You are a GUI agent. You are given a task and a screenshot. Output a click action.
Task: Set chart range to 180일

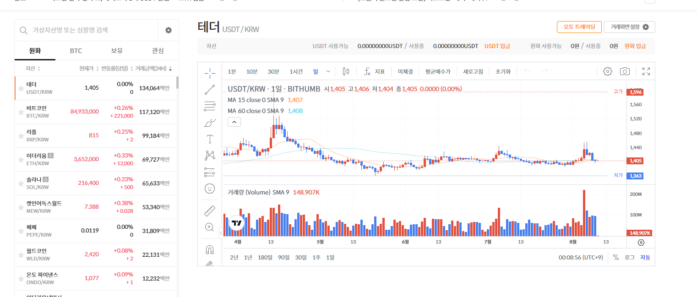[x=265, y=257]
